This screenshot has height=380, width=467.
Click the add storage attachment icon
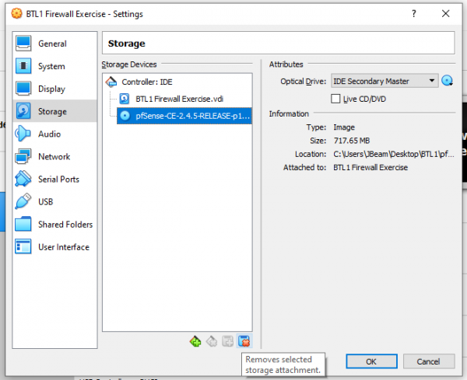(227, 341)
